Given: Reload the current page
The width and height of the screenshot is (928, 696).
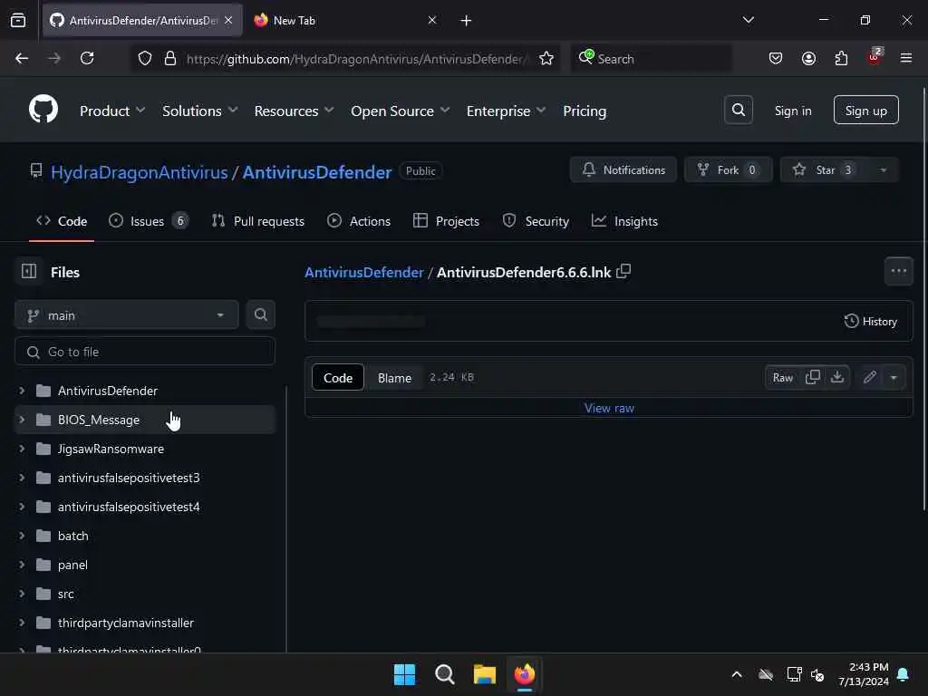Looking at the screenshot, I should point(87,59).
